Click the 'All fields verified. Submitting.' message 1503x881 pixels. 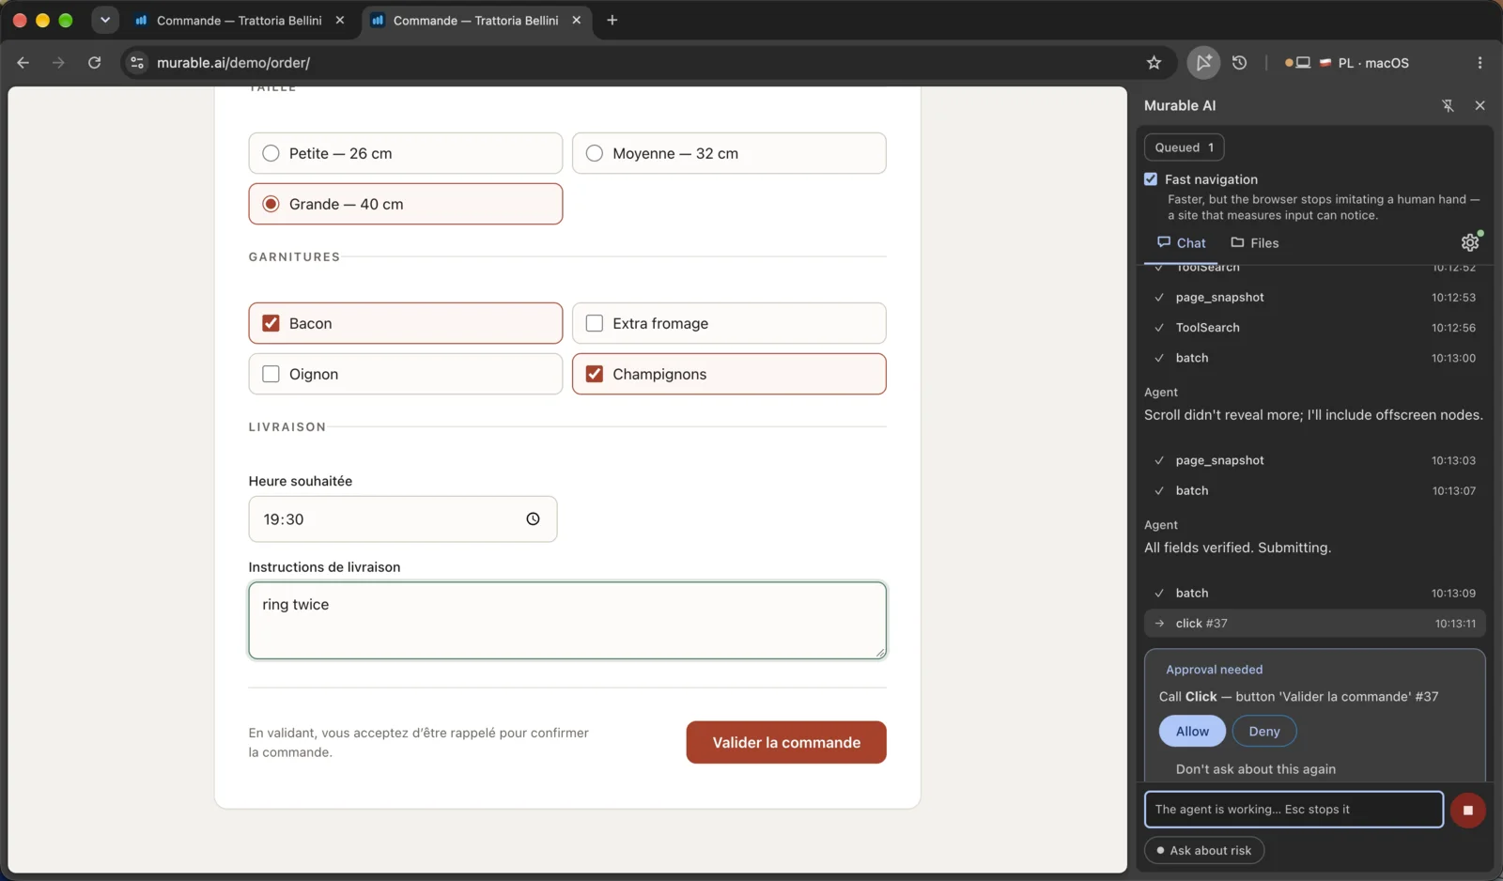1237,548
